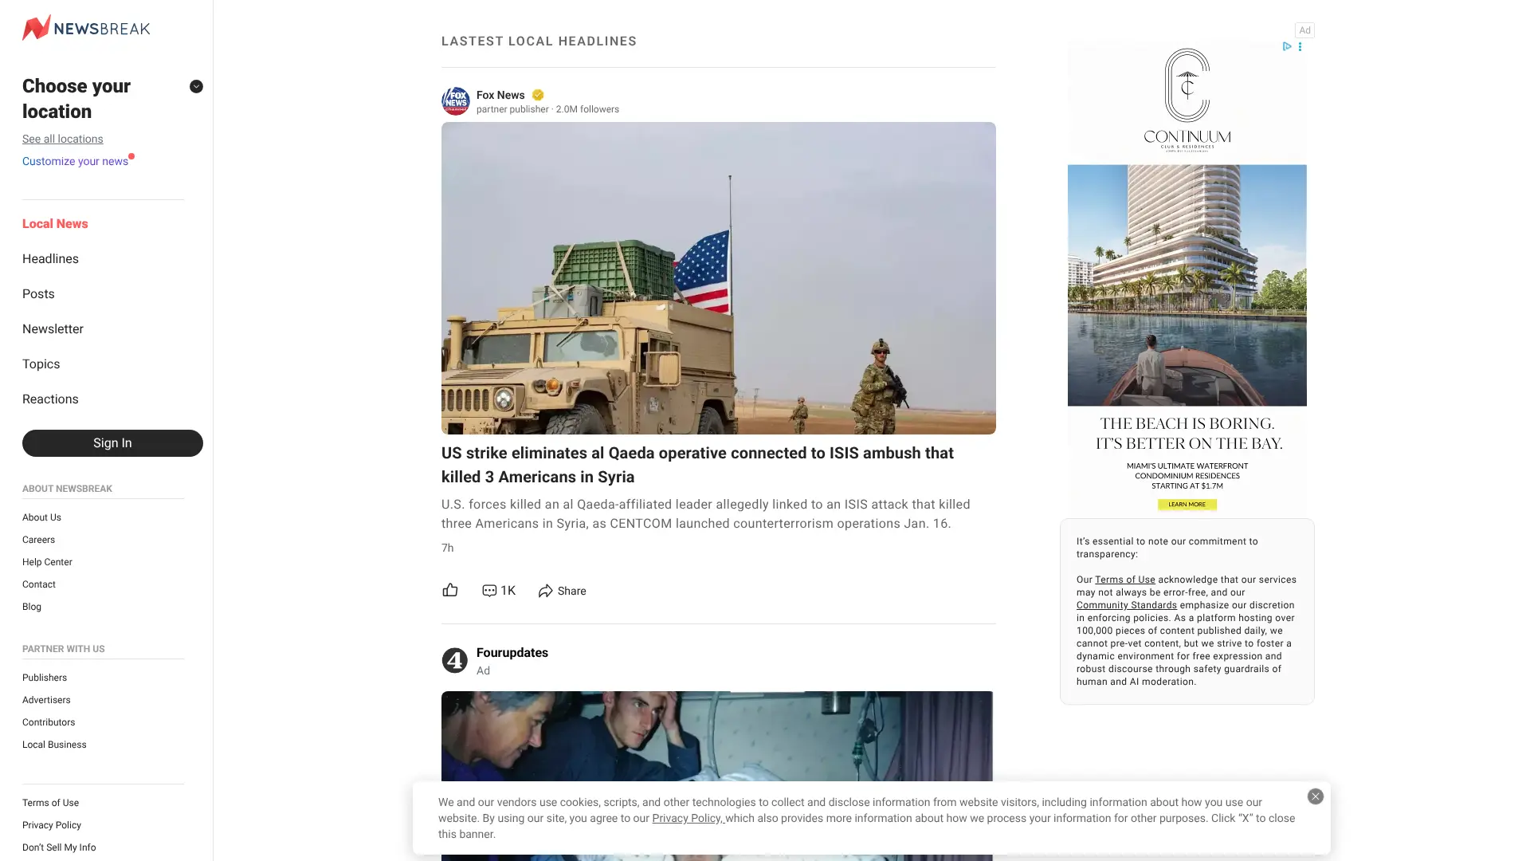
Task: Open Local Business link
Action: (x=54, y=745)
